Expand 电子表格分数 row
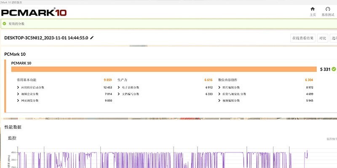 [119, 87]
